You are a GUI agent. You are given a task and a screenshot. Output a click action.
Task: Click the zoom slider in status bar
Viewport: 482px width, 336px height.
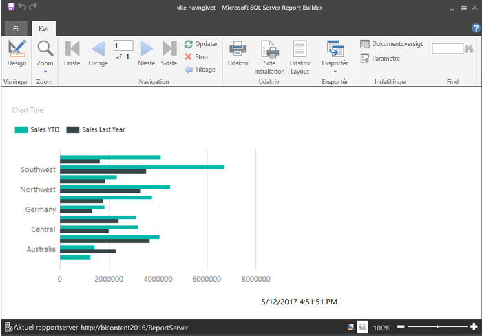click(437, 327)
